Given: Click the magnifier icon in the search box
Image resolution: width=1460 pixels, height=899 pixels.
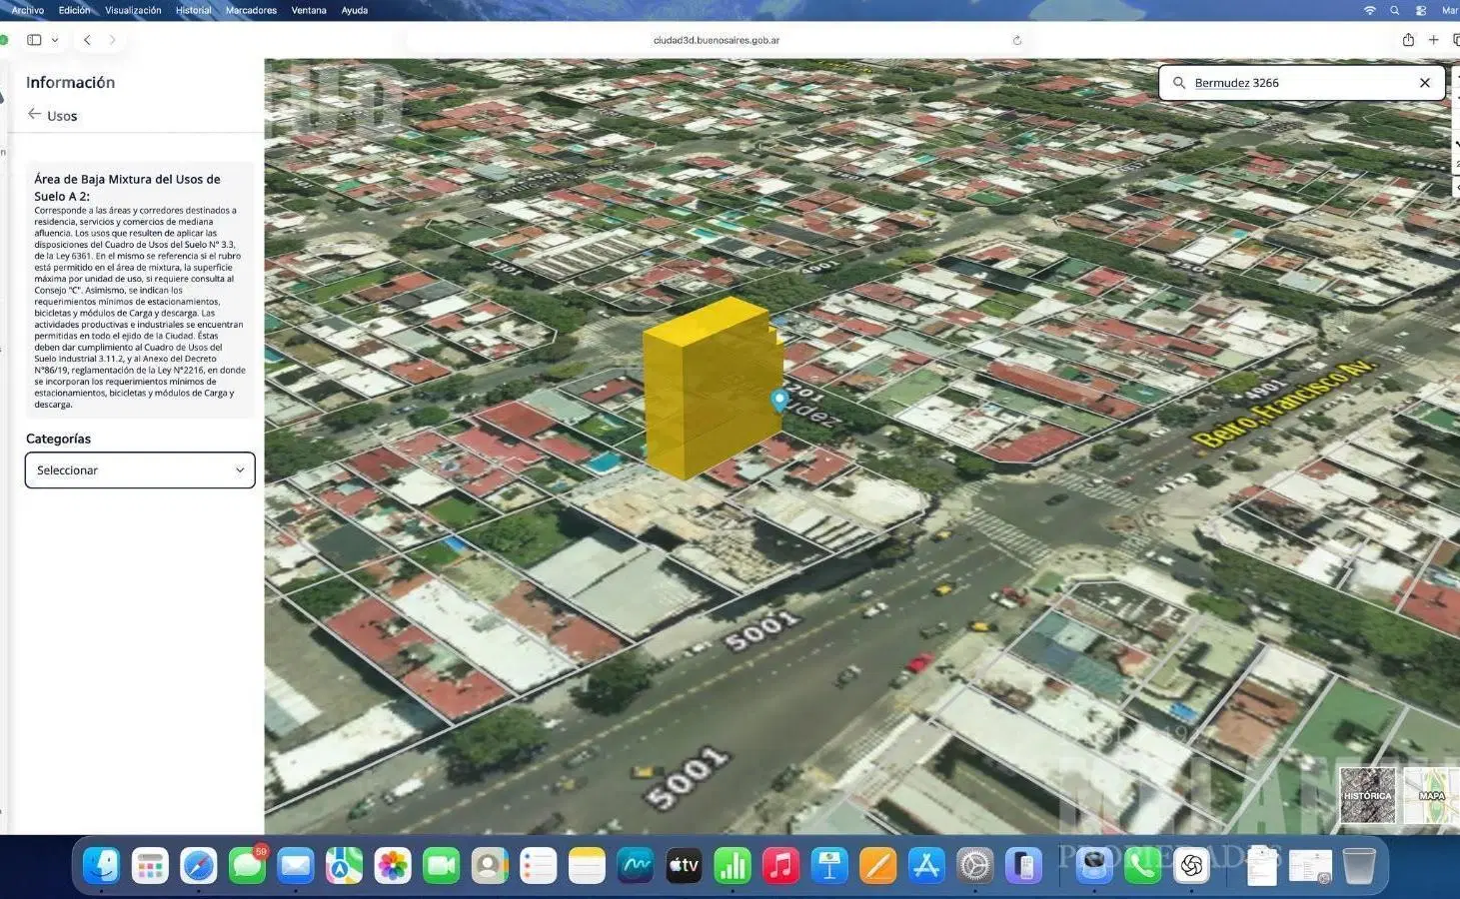Looking at the screenshot, I should click(1179, 83).
